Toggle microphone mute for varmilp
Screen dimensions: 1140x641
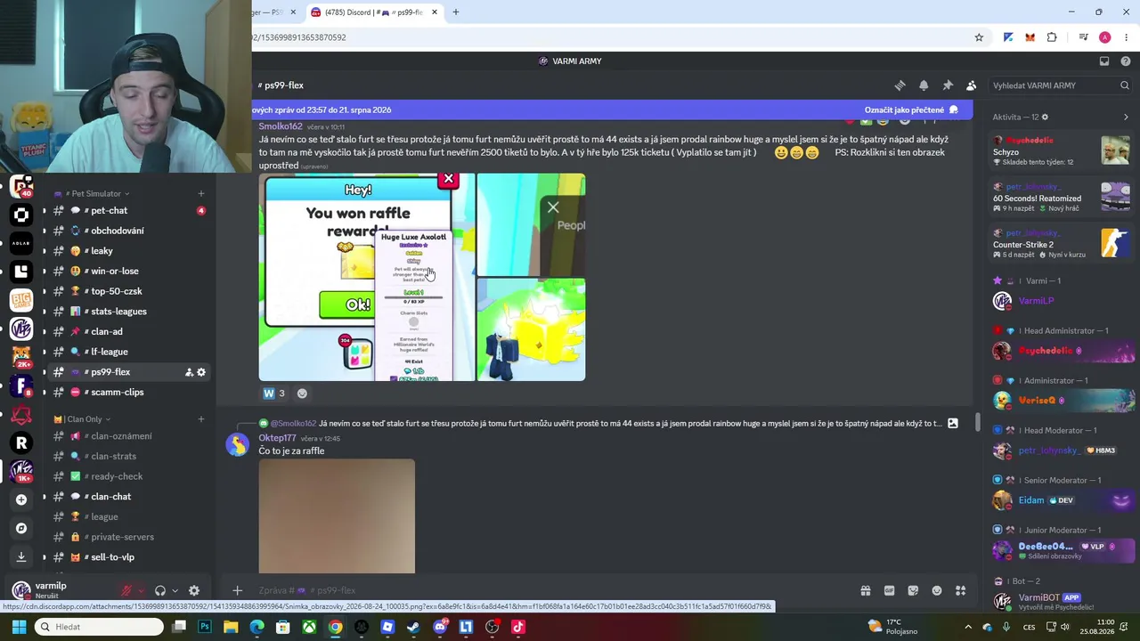tap(126, 590)
